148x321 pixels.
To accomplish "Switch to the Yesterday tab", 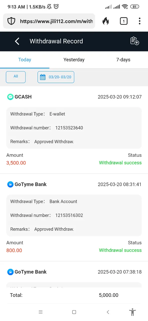I will pos(74,60).
